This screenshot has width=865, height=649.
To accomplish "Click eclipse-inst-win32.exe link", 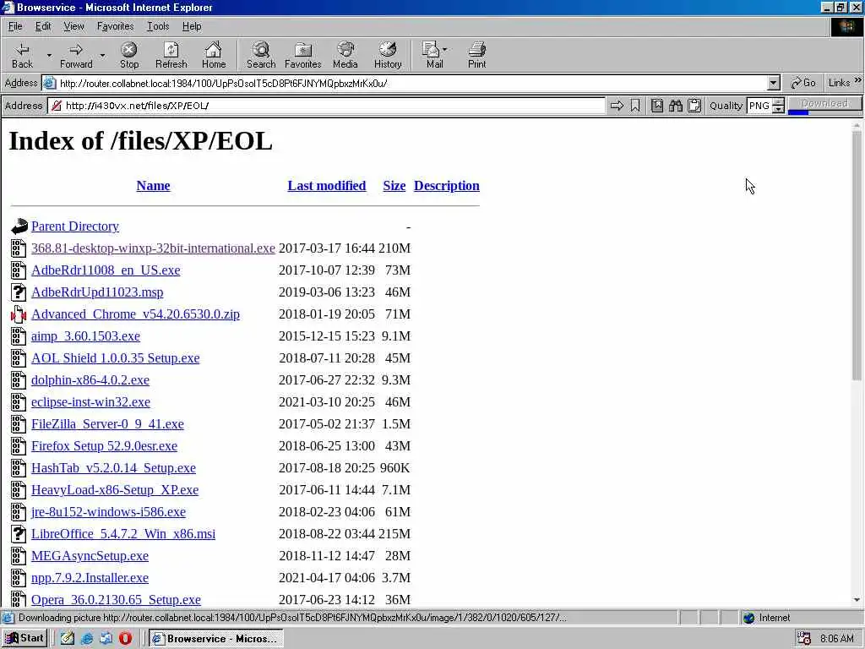I will pyautogui.click(x=90, y=401).
